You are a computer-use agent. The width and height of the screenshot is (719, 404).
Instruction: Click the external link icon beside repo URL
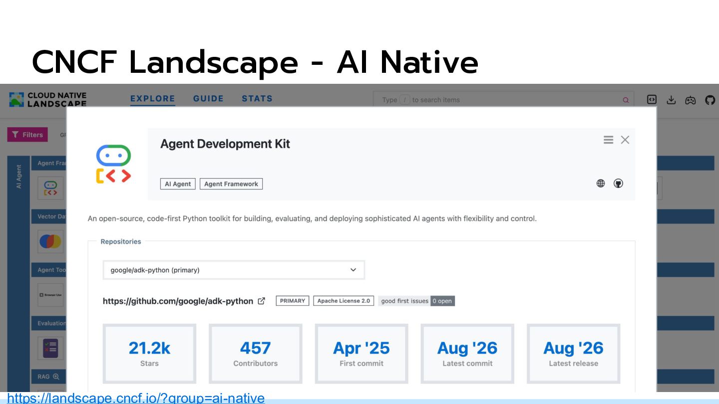pos(261,301)
